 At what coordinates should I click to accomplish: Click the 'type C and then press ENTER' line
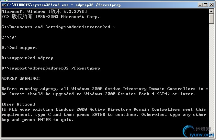tap(104, 115)
